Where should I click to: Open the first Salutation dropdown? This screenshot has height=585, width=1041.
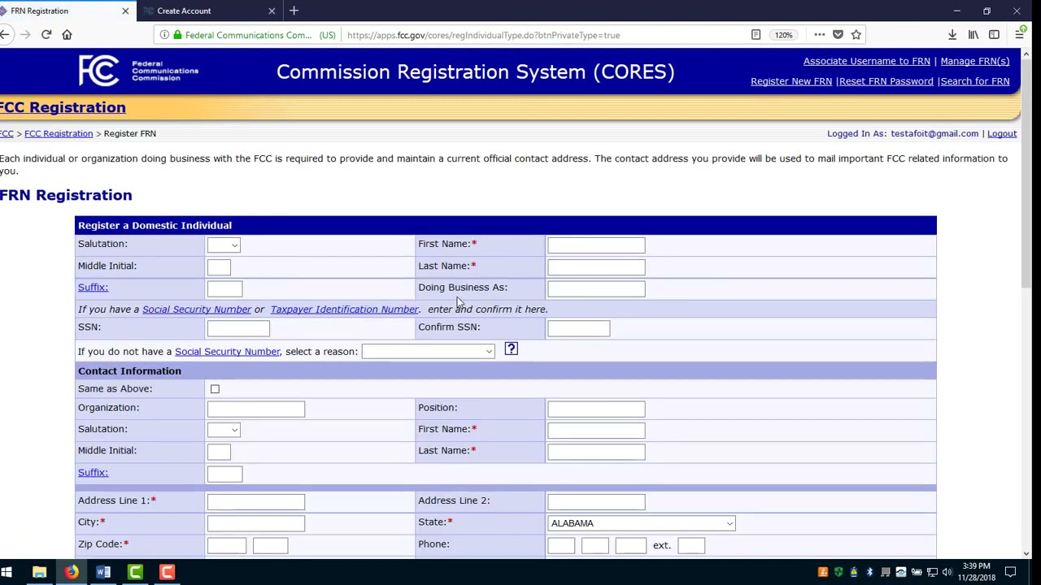224,245
